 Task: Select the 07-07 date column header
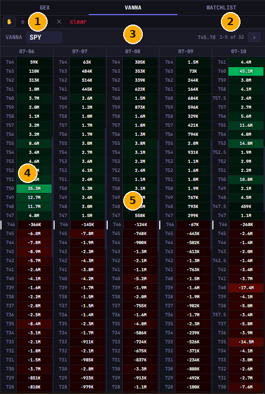pyautogui.click(x=80, y=52)
